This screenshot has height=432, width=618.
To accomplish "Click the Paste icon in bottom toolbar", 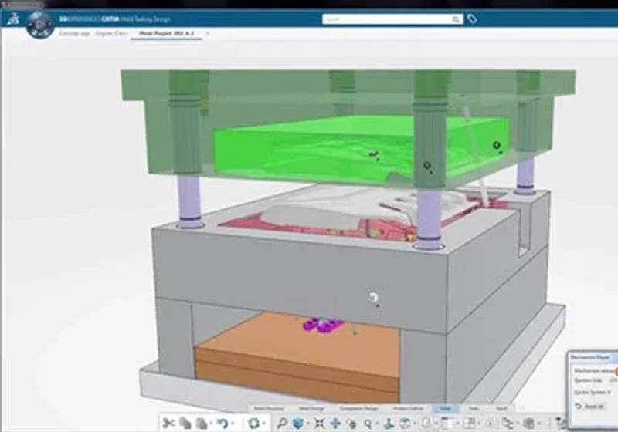I will click(202, 424).
